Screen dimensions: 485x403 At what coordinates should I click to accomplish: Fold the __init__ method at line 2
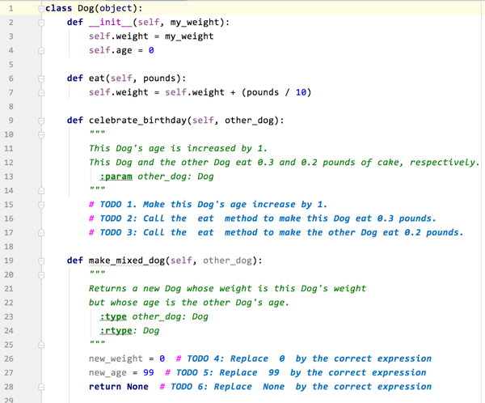(x=42, y=23)
